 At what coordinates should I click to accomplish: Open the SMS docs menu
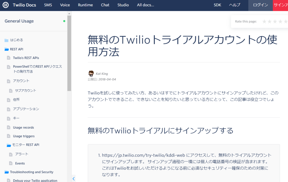(x=48, y=5)
